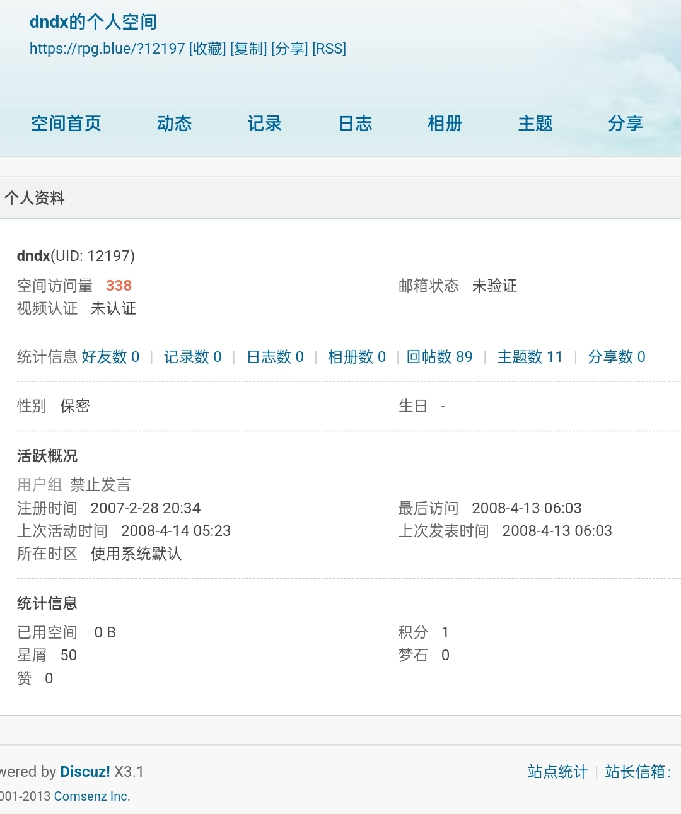Click the [复制] link
This screenshot has height=814, width=681.
(x=248, y=49)
